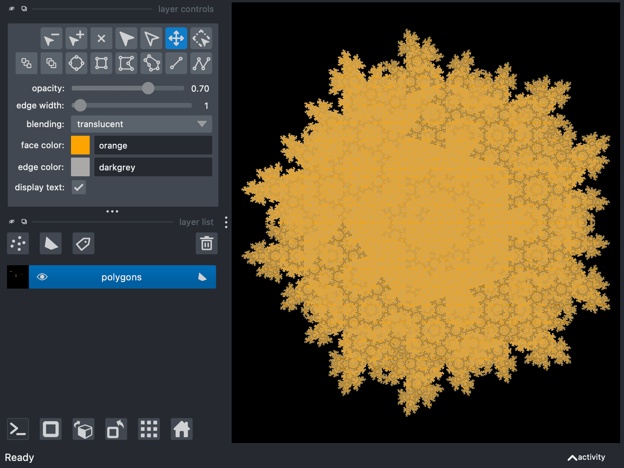This screenshot has height=468, width=624.
Task: Float the layer list panel
Action: coord(24,222)
